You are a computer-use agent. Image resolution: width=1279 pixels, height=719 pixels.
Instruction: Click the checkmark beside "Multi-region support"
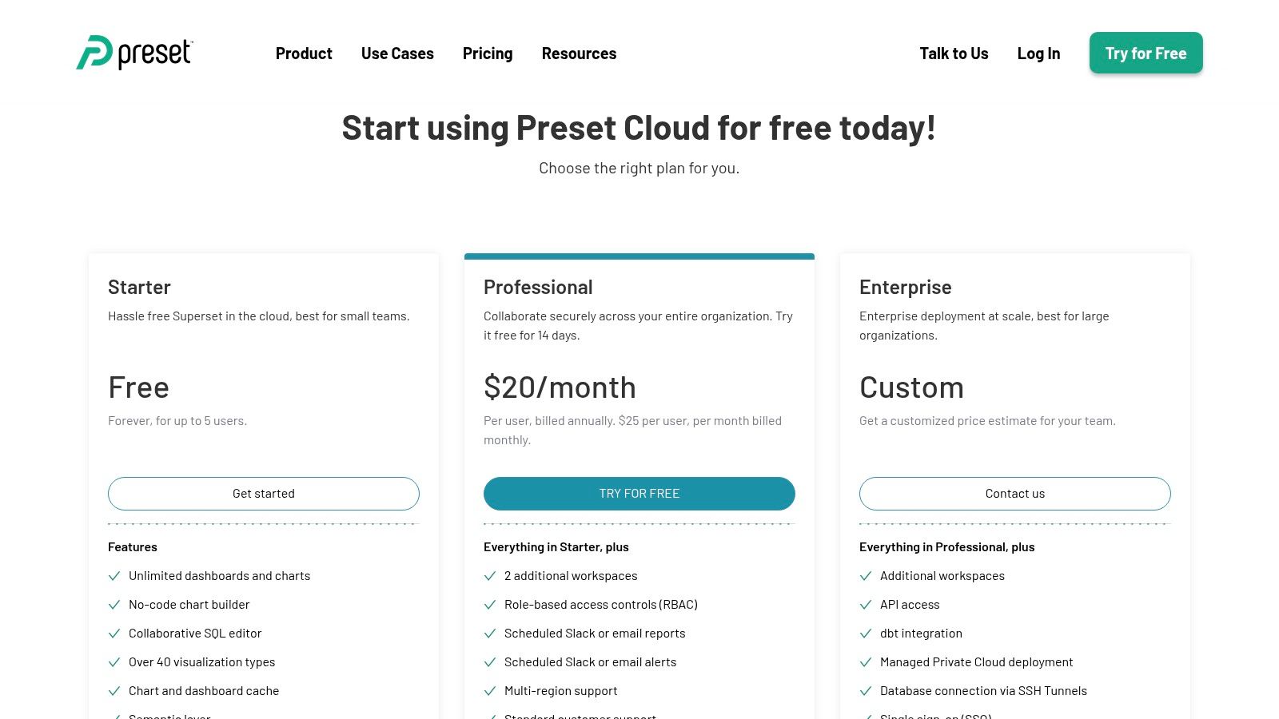tap(490, 691)
